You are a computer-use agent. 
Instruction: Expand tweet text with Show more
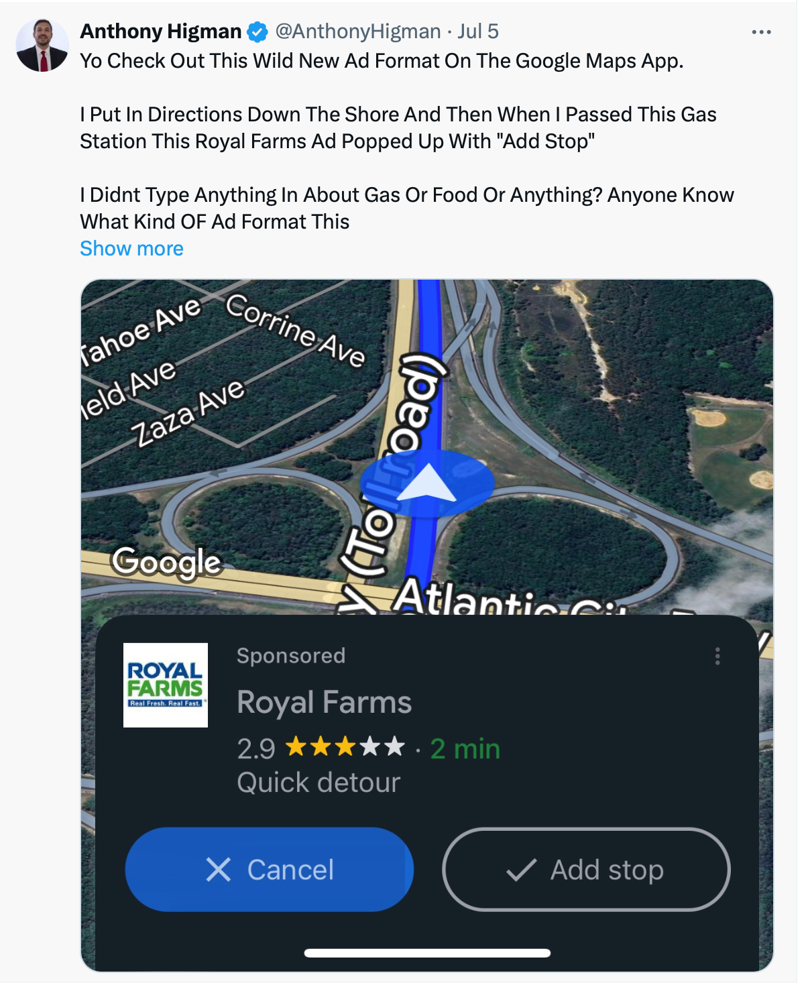click(131, 249)
